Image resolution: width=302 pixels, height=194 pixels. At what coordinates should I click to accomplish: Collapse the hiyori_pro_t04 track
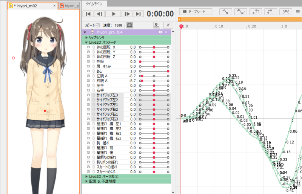[x=85, y=32]
